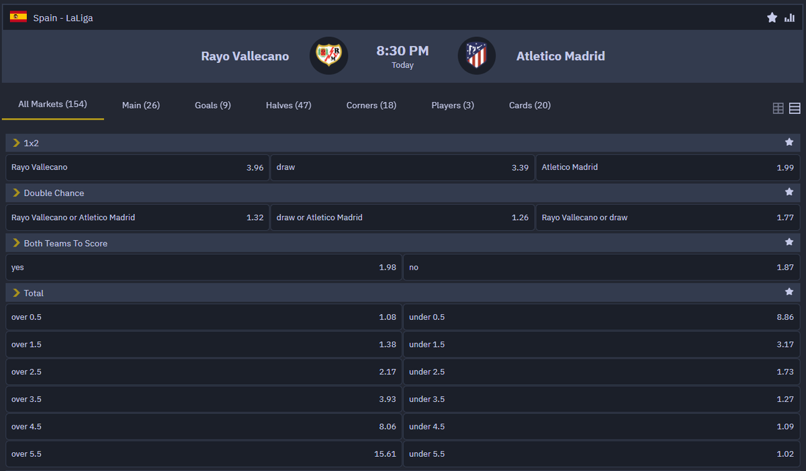The image size is (806, 471).
Task: Click the Rayo Vallecano club crest
Action: click(x=328, y=56)
